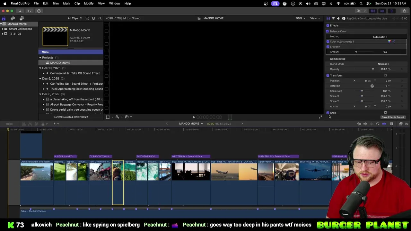Expand the Smart Collections folder
The width and height of the screenshot is (411, 231).
click(x=3, y=29)
